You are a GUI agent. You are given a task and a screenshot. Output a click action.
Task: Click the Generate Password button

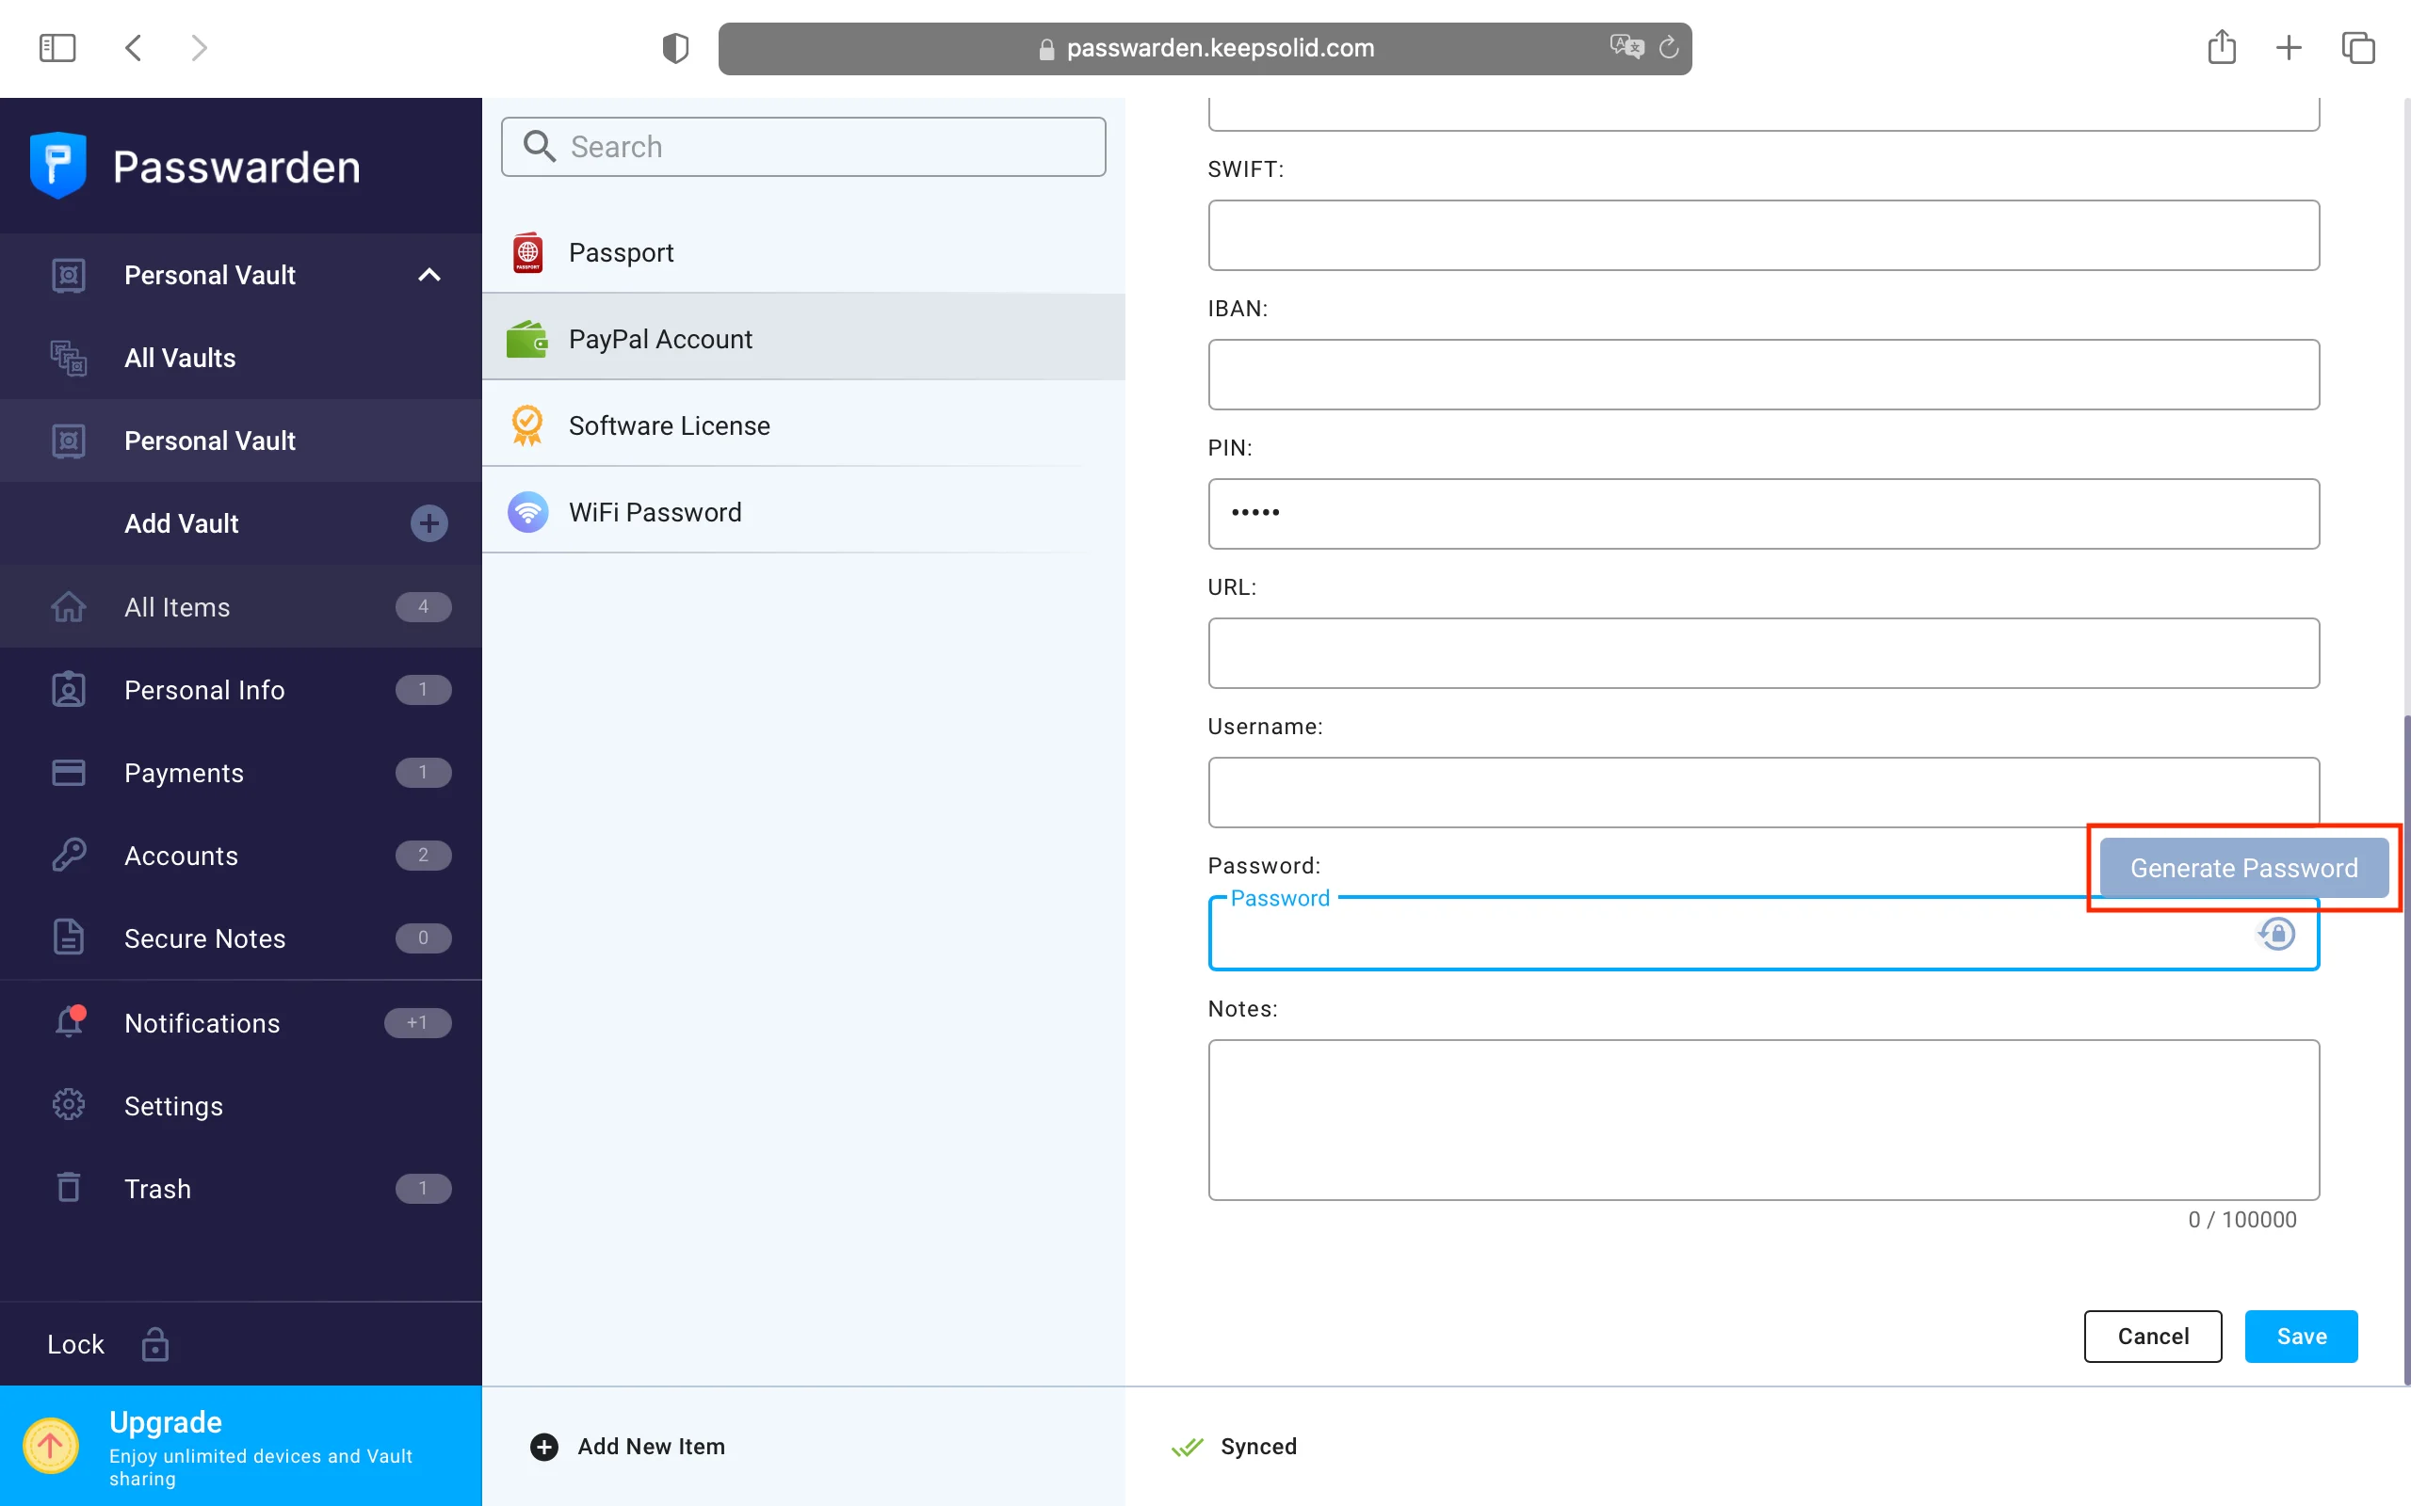point(2242,868)
